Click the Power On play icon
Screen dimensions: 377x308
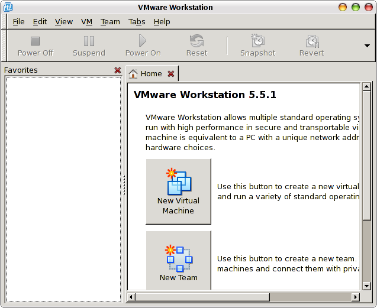click(x=143, y=41)
